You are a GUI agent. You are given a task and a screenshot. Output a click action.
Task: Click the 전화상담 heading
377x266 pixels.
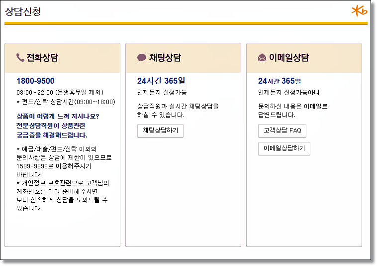pyautogui.click(x=42, y=57)
